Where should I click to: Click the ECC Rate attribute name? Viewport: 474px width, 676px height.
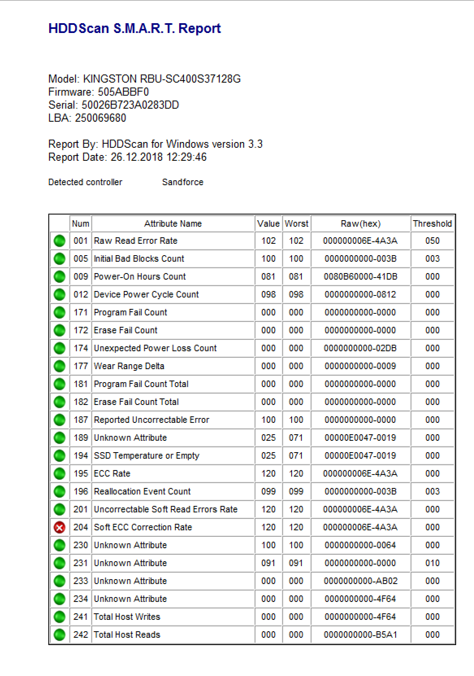[112, 474]
